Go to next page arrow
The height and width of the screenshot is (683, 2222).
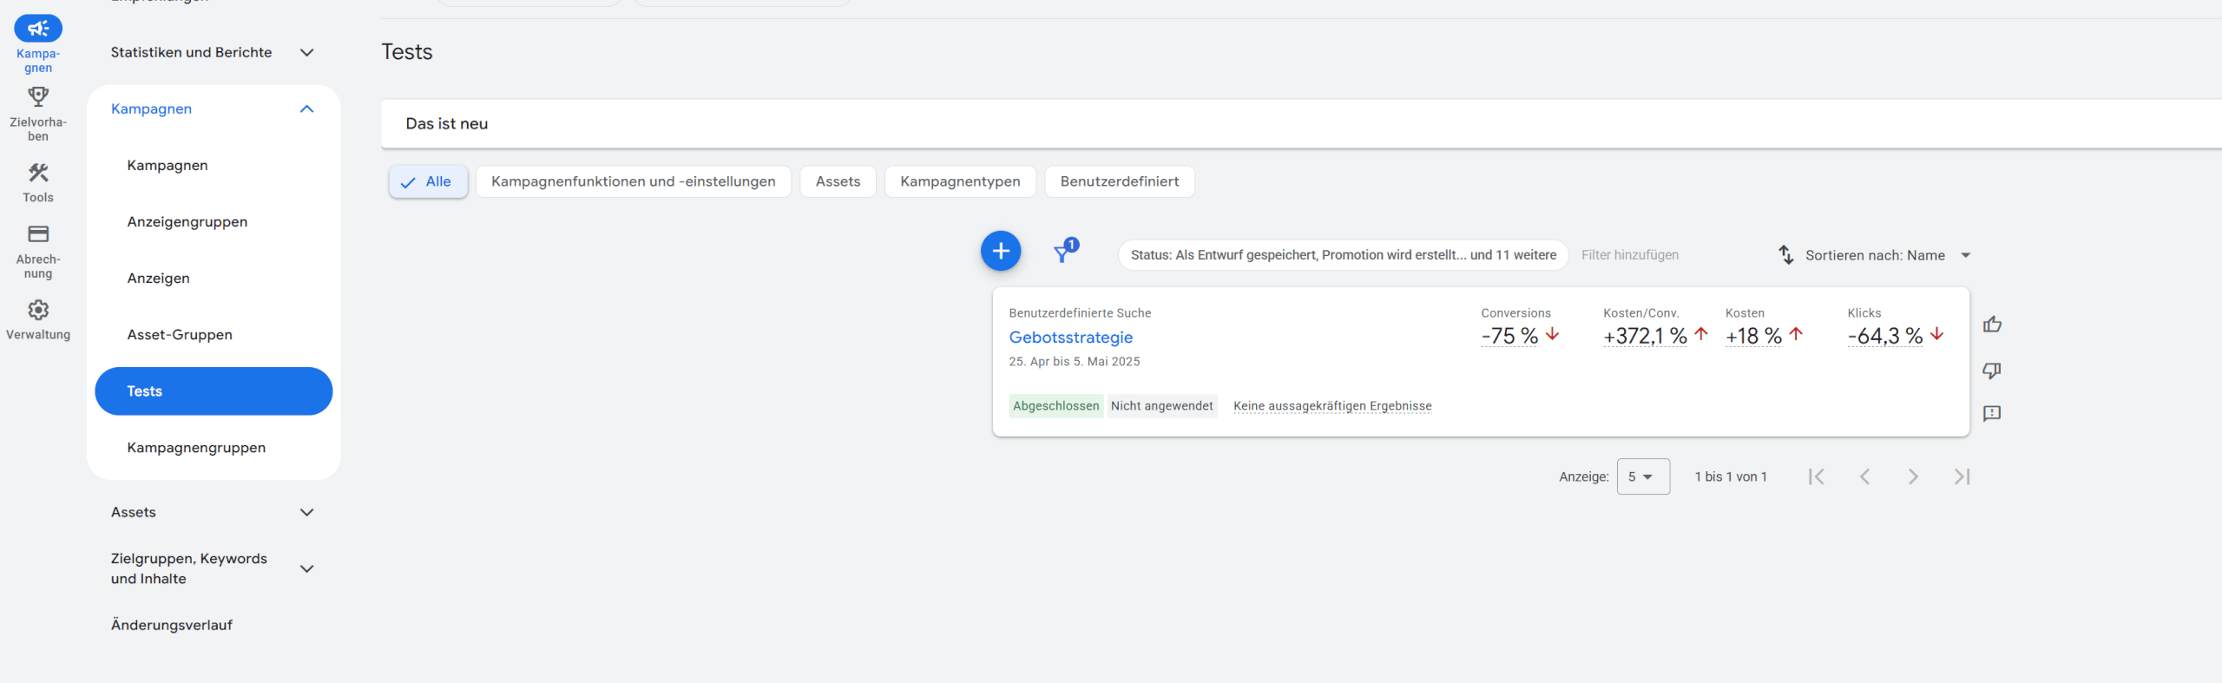pos(1913,476)
